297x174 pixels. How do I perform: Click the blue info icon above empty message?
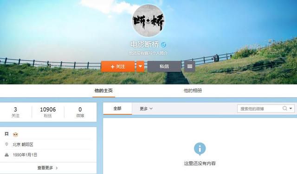pos(200,149)
